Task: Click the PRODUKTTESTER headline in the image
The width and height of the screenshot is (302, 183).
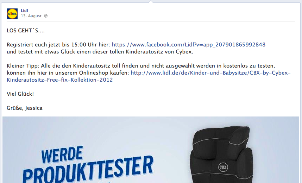Action: point(88,170)
